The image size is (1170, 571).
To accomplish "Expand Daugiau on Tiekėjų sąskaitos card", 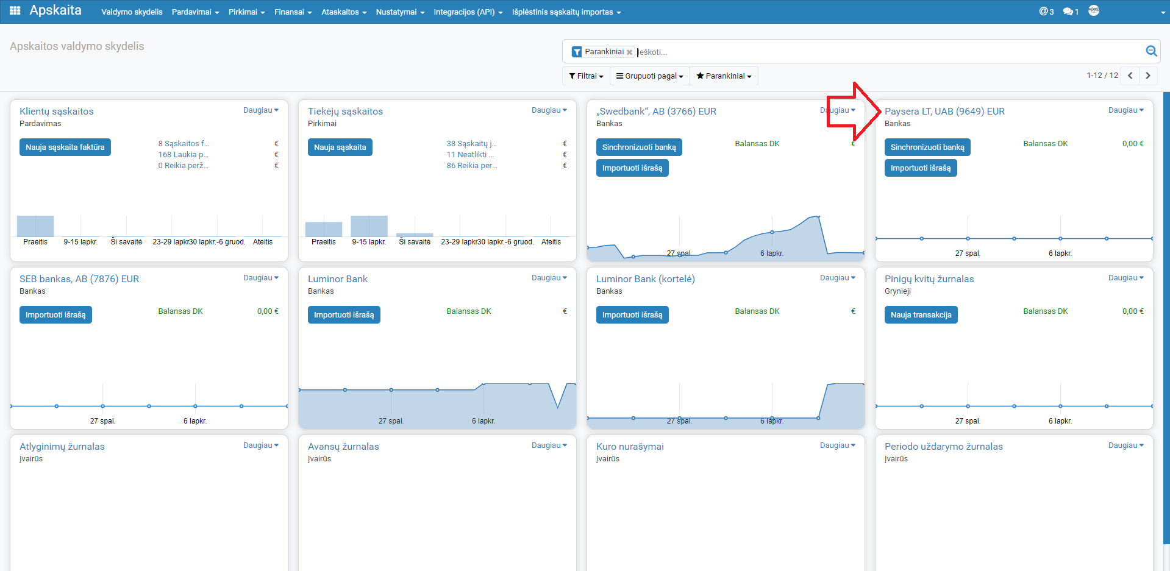I will 549,110.
